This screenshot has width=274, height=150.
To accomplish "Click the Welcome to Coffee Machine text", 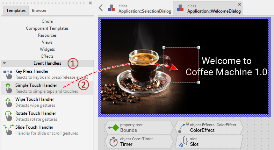I will click(226, 66).
